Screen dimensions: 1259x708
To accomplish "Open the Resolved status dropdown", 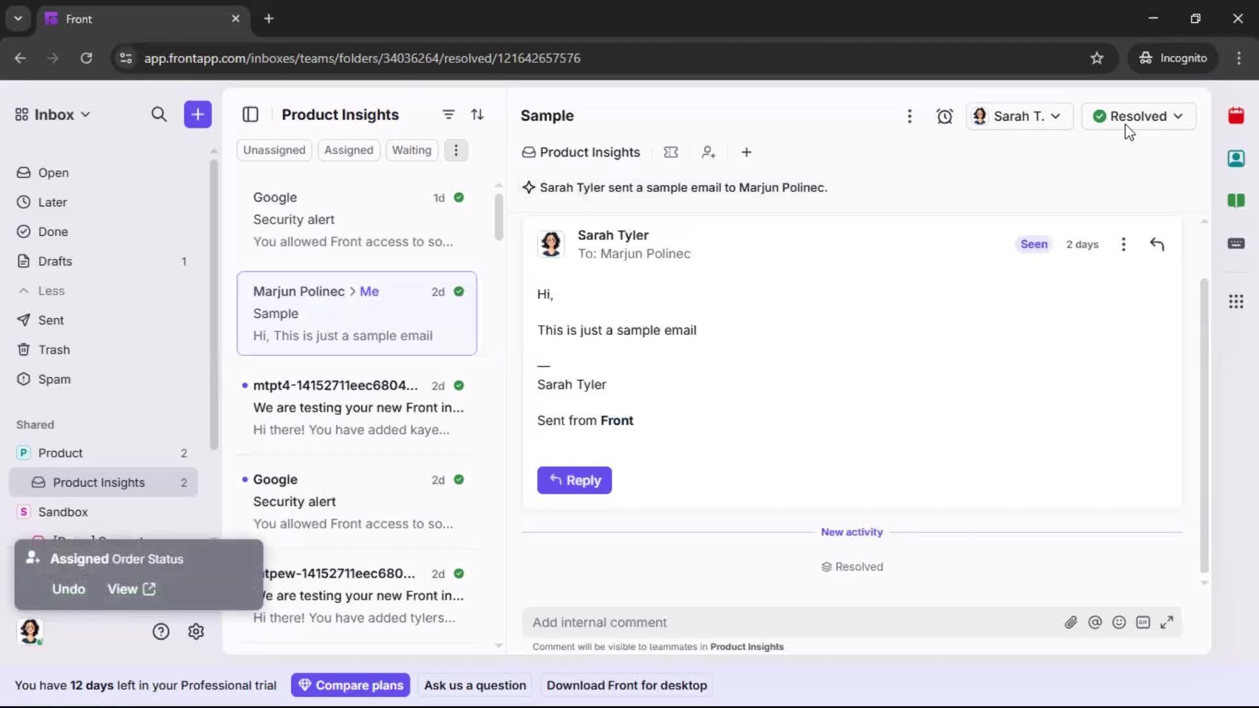I will pos(1138,116).
